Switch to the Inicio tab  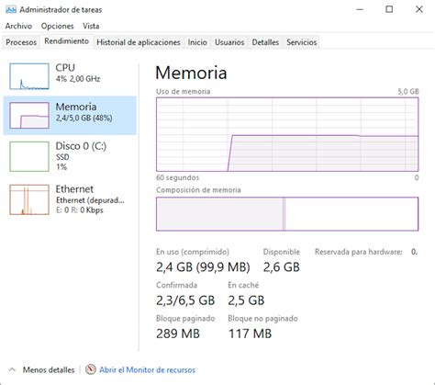[x=197, y=42]
